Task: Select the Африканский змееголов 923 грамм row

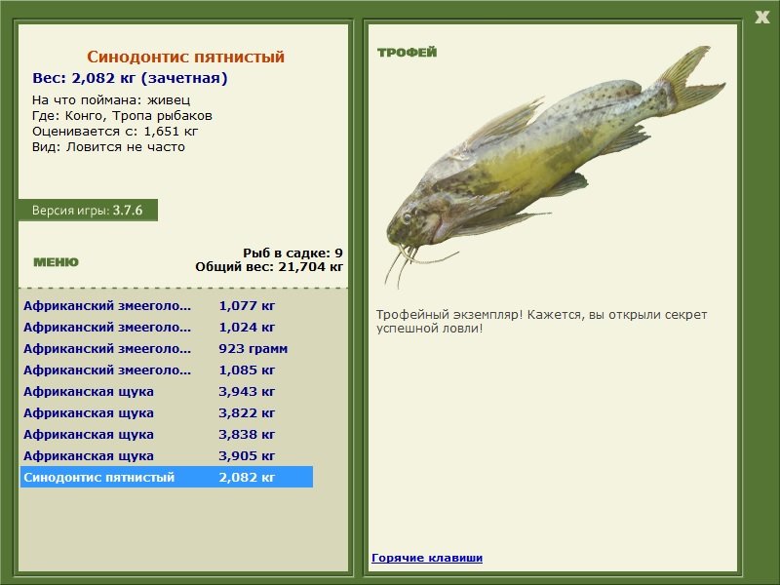Action: click(x=167, y=348)
